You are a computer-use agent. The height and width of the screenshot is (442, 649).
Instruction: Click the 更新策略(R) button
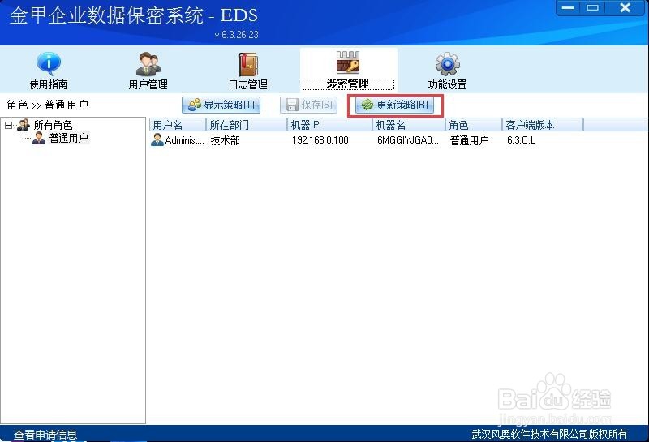click(x=394, y=105)
